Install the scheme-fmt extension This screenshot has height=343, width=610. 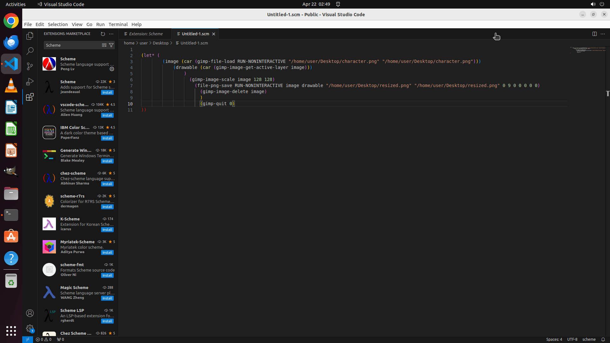pyautogui.click(x=107, y=275)
